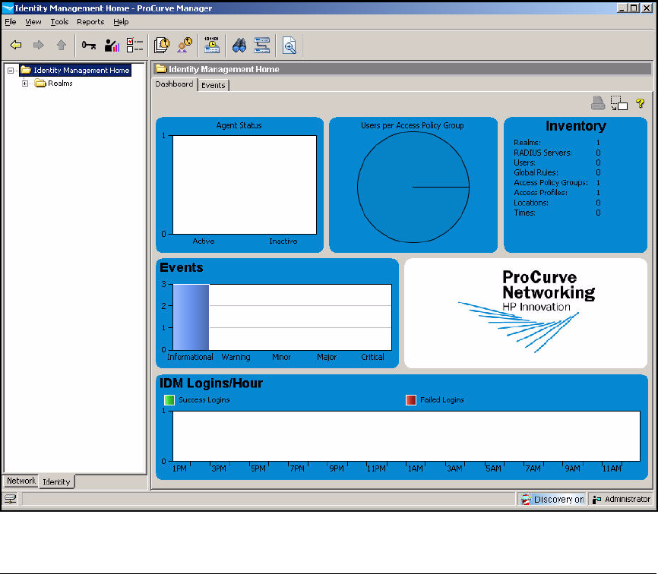Click the Failed Logins legend text
The height and width of the screenshot is (574, 658).
[442, 400]
